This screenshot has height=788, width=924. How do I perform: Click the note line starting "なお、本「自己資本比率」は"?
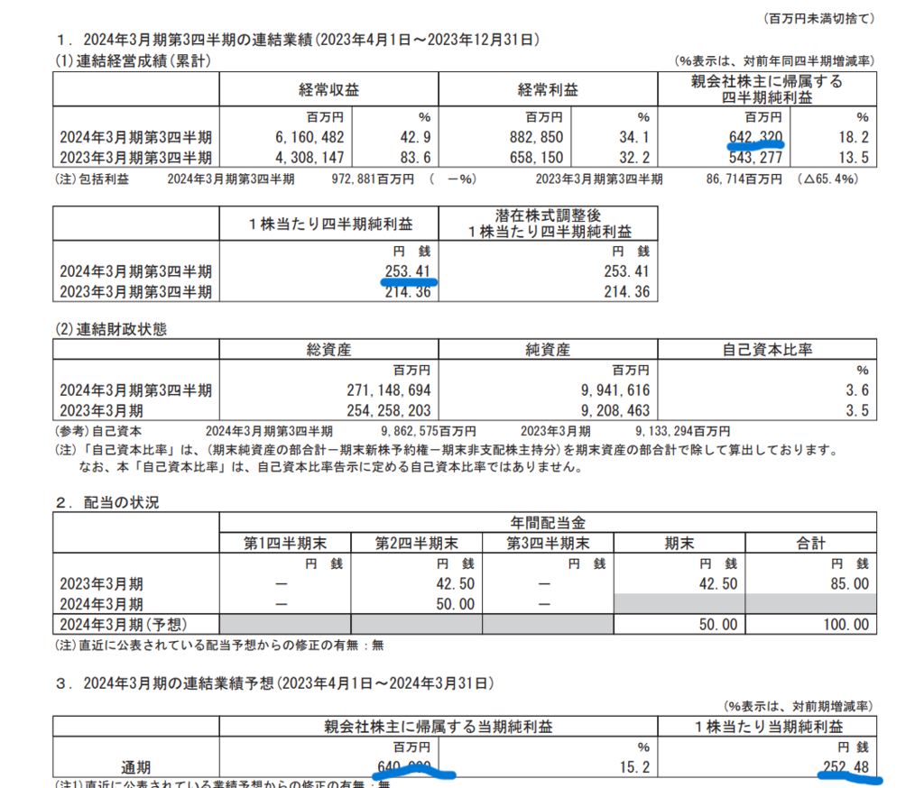click(331, 468)
